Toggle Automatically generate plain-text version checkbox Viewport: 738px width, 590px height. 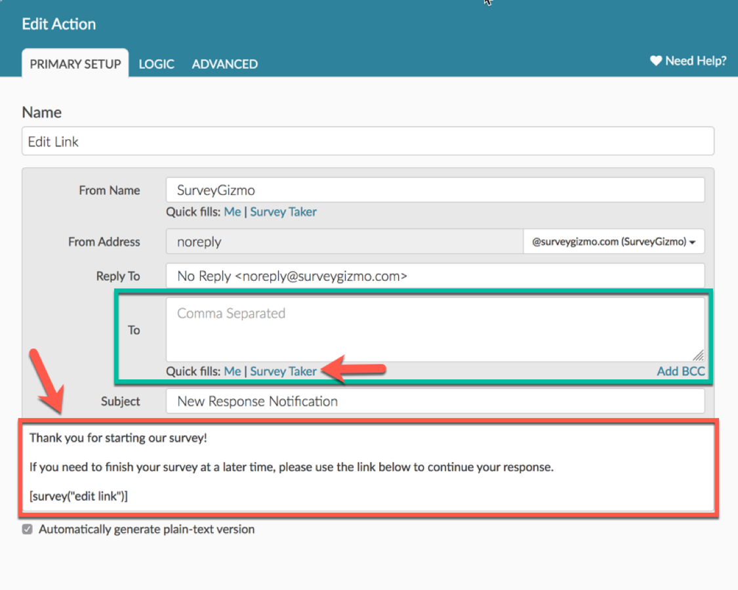(27, 529)
